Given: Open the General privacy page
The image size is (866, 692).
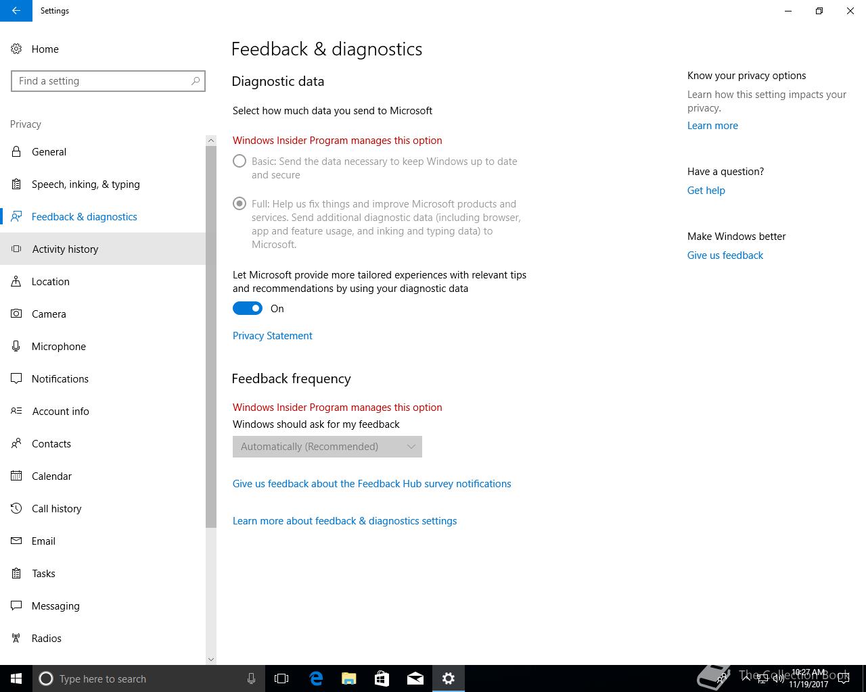Looking at the screenshot, I should [103, 151].
